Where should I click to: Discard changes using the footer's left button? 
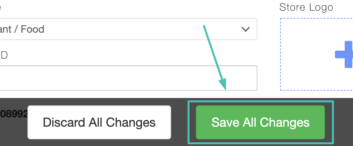click(99, 122)
